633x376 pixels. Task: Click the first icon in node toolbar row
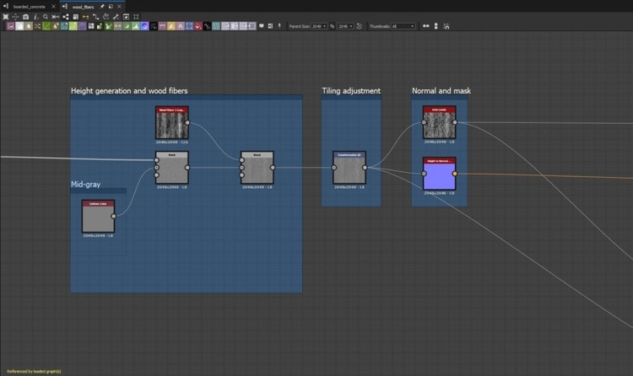tap(10, 26)
